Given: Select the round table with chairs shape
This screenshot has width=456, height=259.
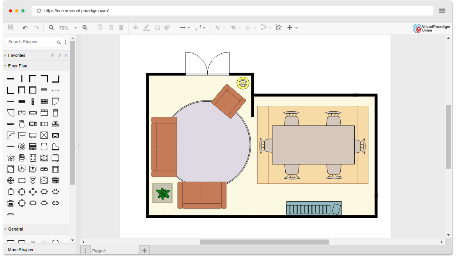Looking at the screenshot, I should pyautogui.click(x=33, y=192).
